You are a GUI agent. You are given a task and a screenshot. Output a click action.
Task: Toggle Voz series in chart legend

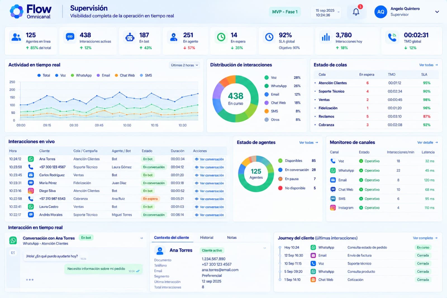click(60, 75)
